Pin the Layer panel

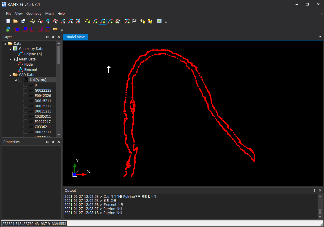[53, 37]
